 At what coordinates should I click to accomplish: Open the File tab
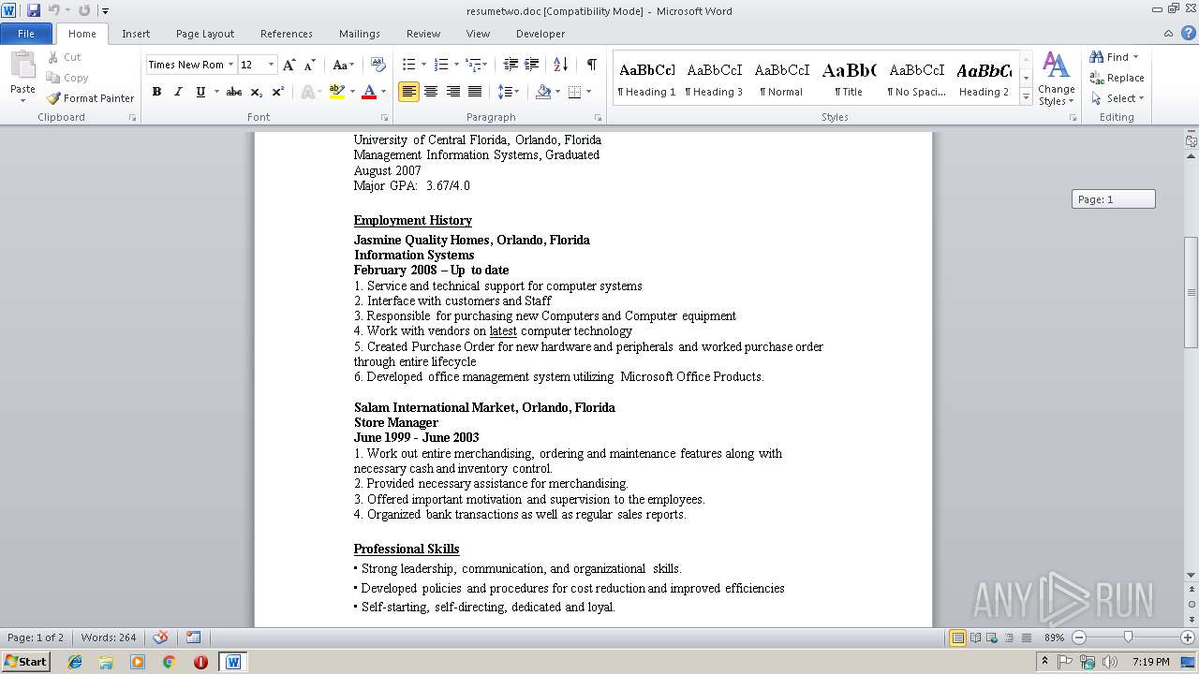26,33
